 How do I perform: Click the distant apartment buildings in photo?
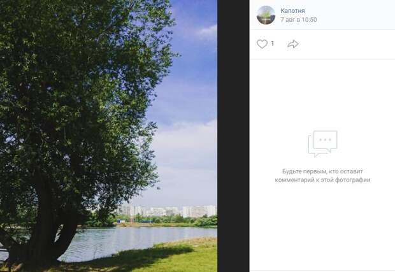coord(166,211)
